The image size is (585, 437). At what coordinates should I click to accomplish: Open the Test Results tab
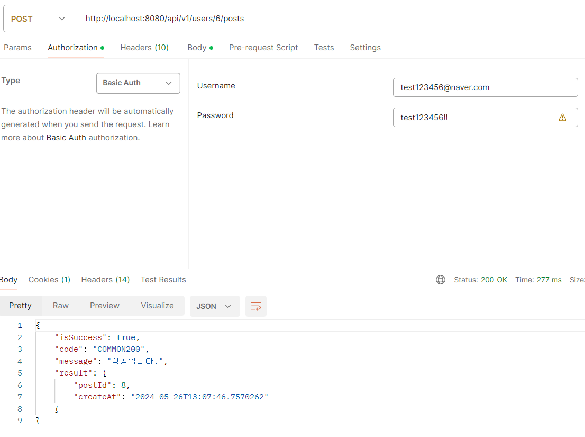(x=163, y=280)
